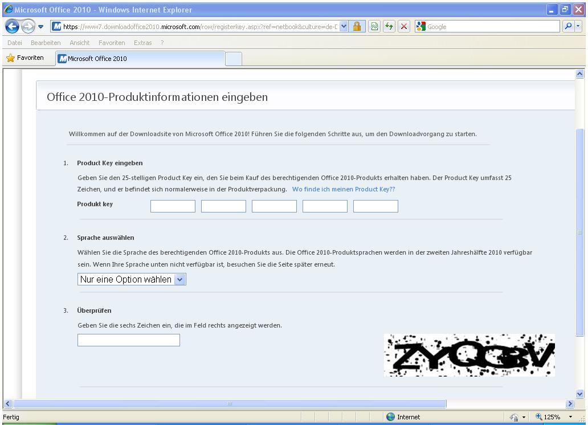Click the Internet zone globe icon
The image size is (588, 425).
(390, 417)
